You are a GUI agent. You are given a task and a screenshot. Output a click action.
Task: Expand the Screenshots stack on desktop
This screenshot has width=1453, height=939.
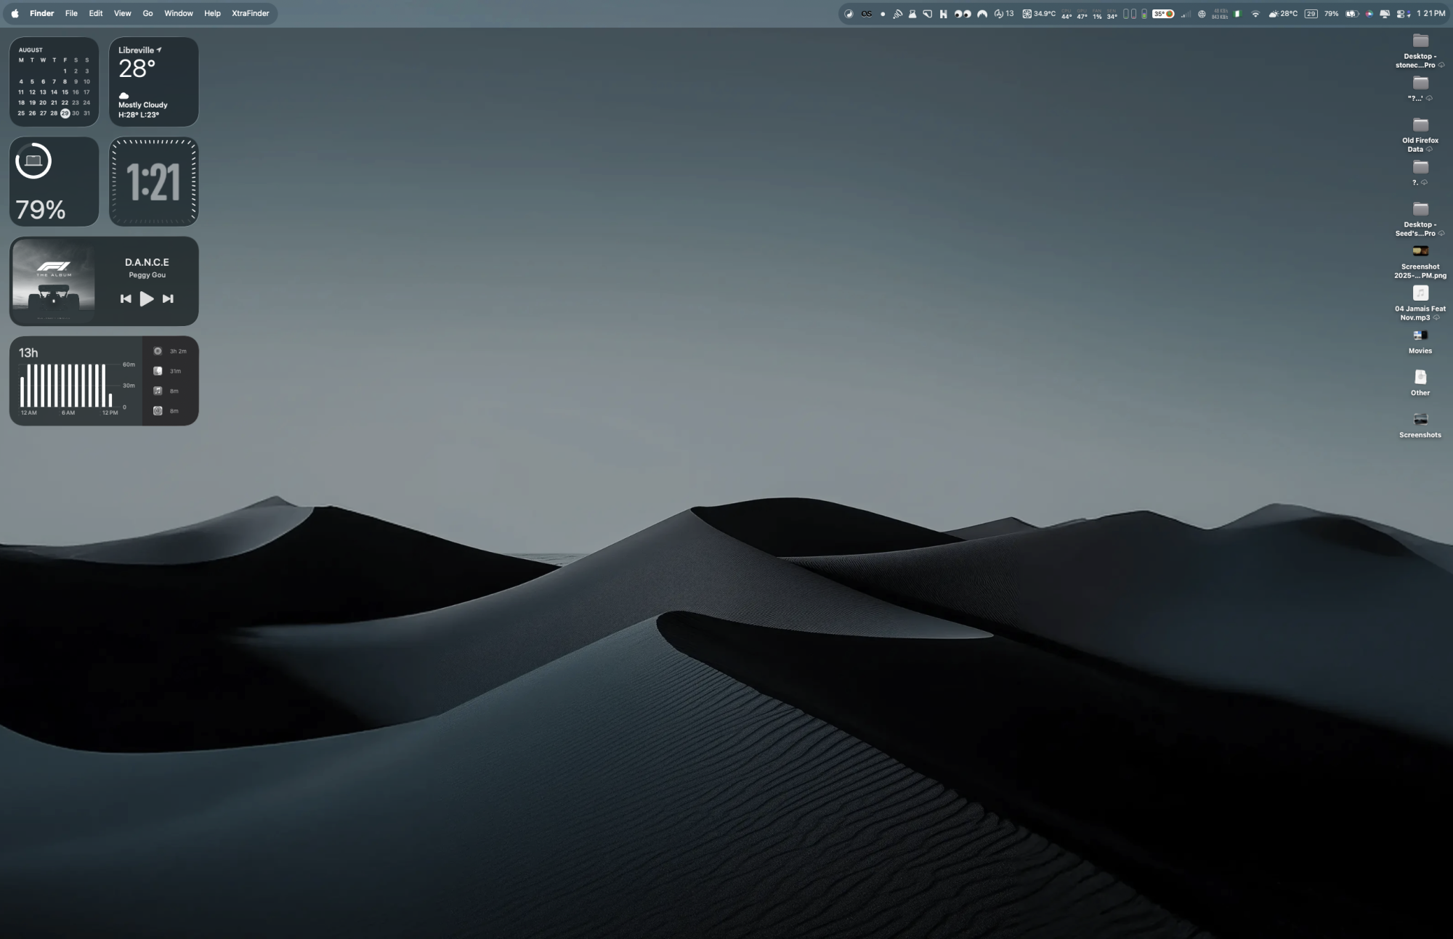[1420, 420]
